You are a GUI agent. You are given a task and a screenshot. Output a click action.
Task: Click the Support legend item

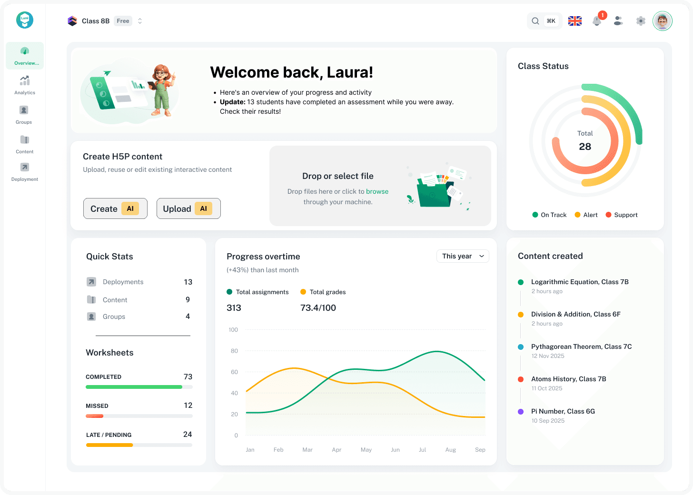pyautogui.click(x=622, y=215)
